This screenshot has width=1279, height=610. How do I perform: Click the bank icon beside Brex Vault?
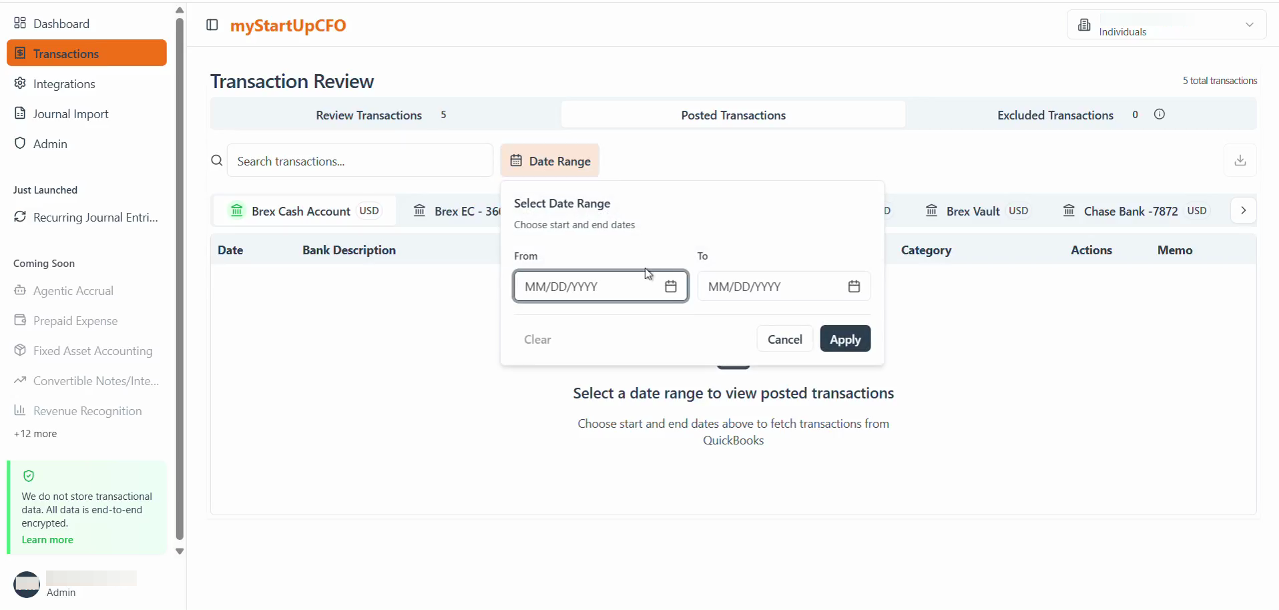(x=932, y=211)
